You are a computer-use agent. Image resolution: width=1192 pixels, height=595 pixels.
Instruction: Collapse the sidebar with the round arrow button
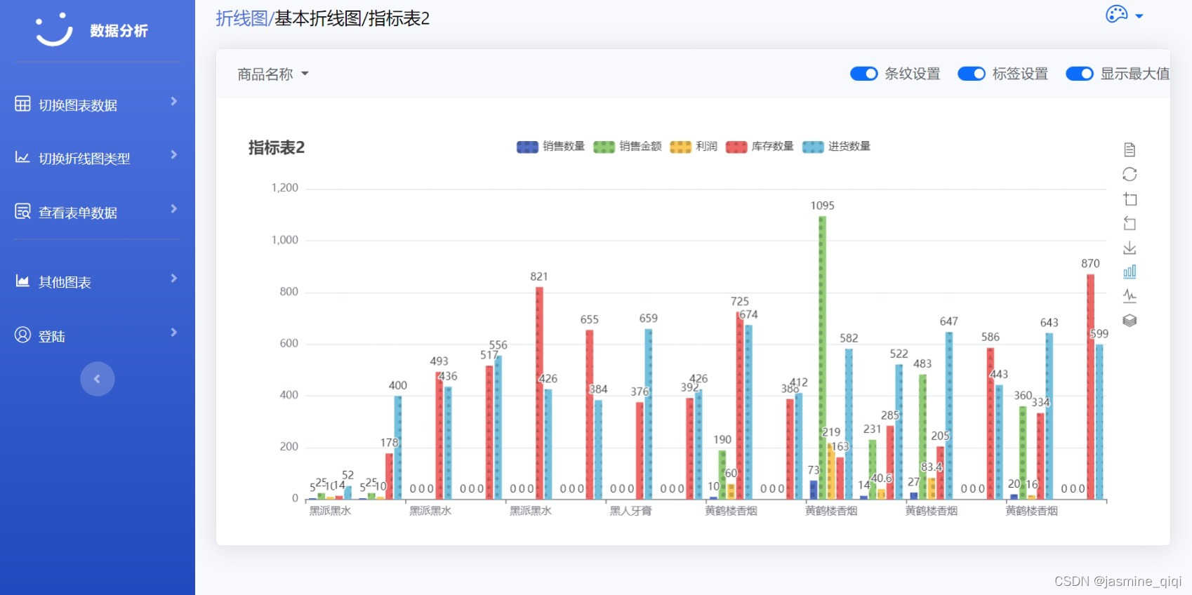tap(98, 379)
